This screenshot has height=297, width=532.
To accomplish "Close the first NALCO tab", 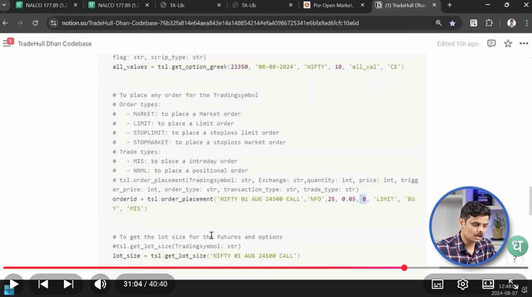I will [x=75, y=5].
